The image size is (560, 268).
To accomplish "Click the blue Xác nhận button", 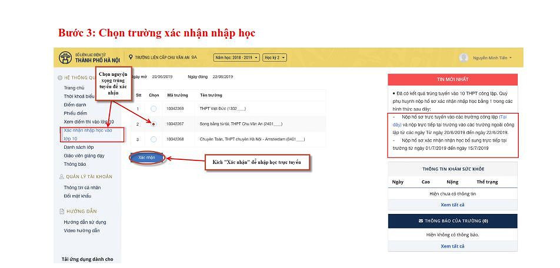I will [147, 158].
